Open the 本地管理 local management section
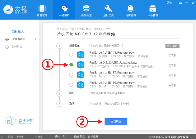196x139 pixels. point(153,11)
